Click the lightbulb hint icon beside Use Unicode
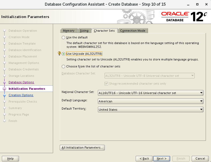This screenshot has height=162, width=211. pyautogui.click(x=59, y=53)
